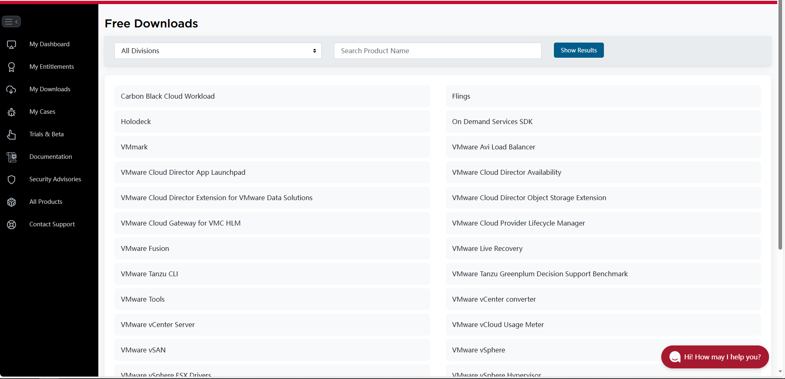Select VMware vCloud Usage Meter
This screenshot has height=379, width=785.
(603, 325)
